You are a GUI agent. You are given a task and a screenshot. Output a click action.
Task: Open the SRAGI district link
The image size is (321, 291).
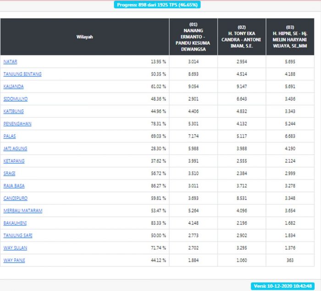point(10,173)
